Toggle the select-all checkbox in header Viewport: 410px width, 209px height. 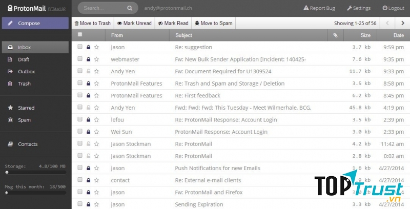(x=80, y=34)
